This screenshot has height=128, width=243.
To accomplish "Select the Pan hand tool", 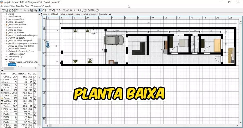I will (43, 10).
